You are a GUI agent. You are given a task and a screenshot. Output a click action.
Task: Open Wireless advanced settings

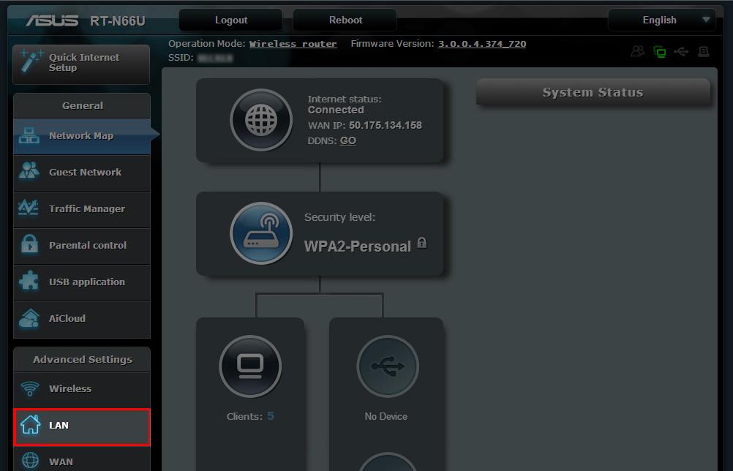point(82,389)
